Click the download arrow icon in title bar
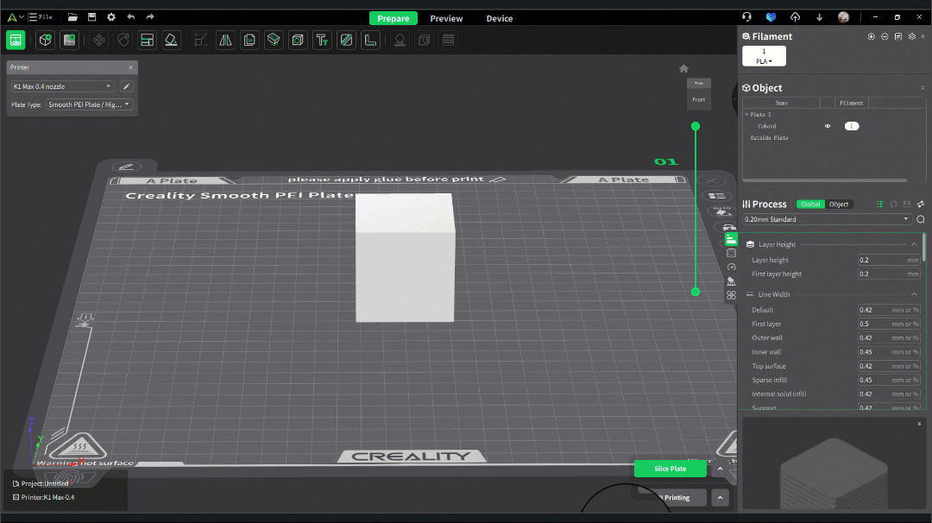This screenshot has height=523, width=932. 819,17
